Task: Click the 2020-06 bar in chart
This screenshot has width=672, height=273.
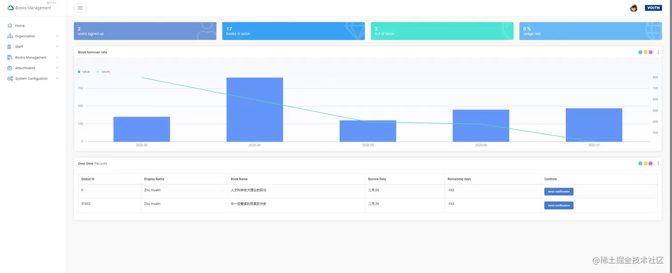Action: [481, 126]
